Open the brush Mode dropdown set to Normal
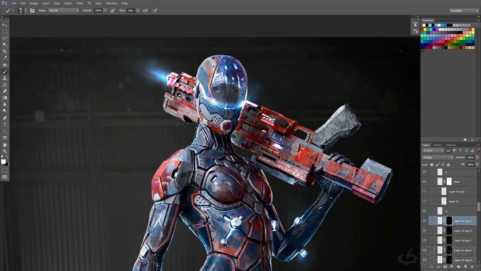The width and height of the screenshot is (481, 271). point(64,11)
